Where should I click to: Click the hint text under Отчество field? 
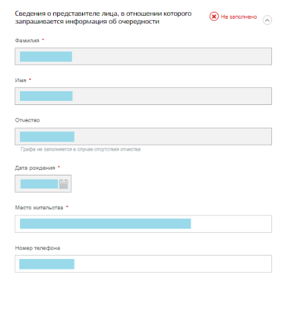81,149
